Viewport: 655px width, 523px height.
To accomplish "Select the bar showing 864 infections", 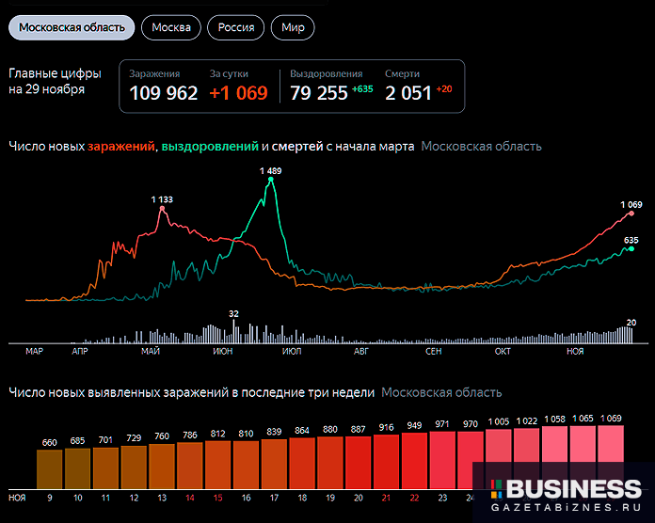I will coord(302,462).
